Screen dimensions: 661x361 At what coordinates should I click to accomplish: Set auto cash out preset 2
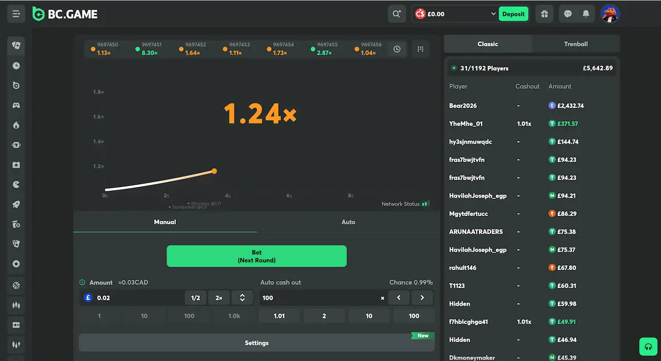pyautogui.click(x=324, y=316)
